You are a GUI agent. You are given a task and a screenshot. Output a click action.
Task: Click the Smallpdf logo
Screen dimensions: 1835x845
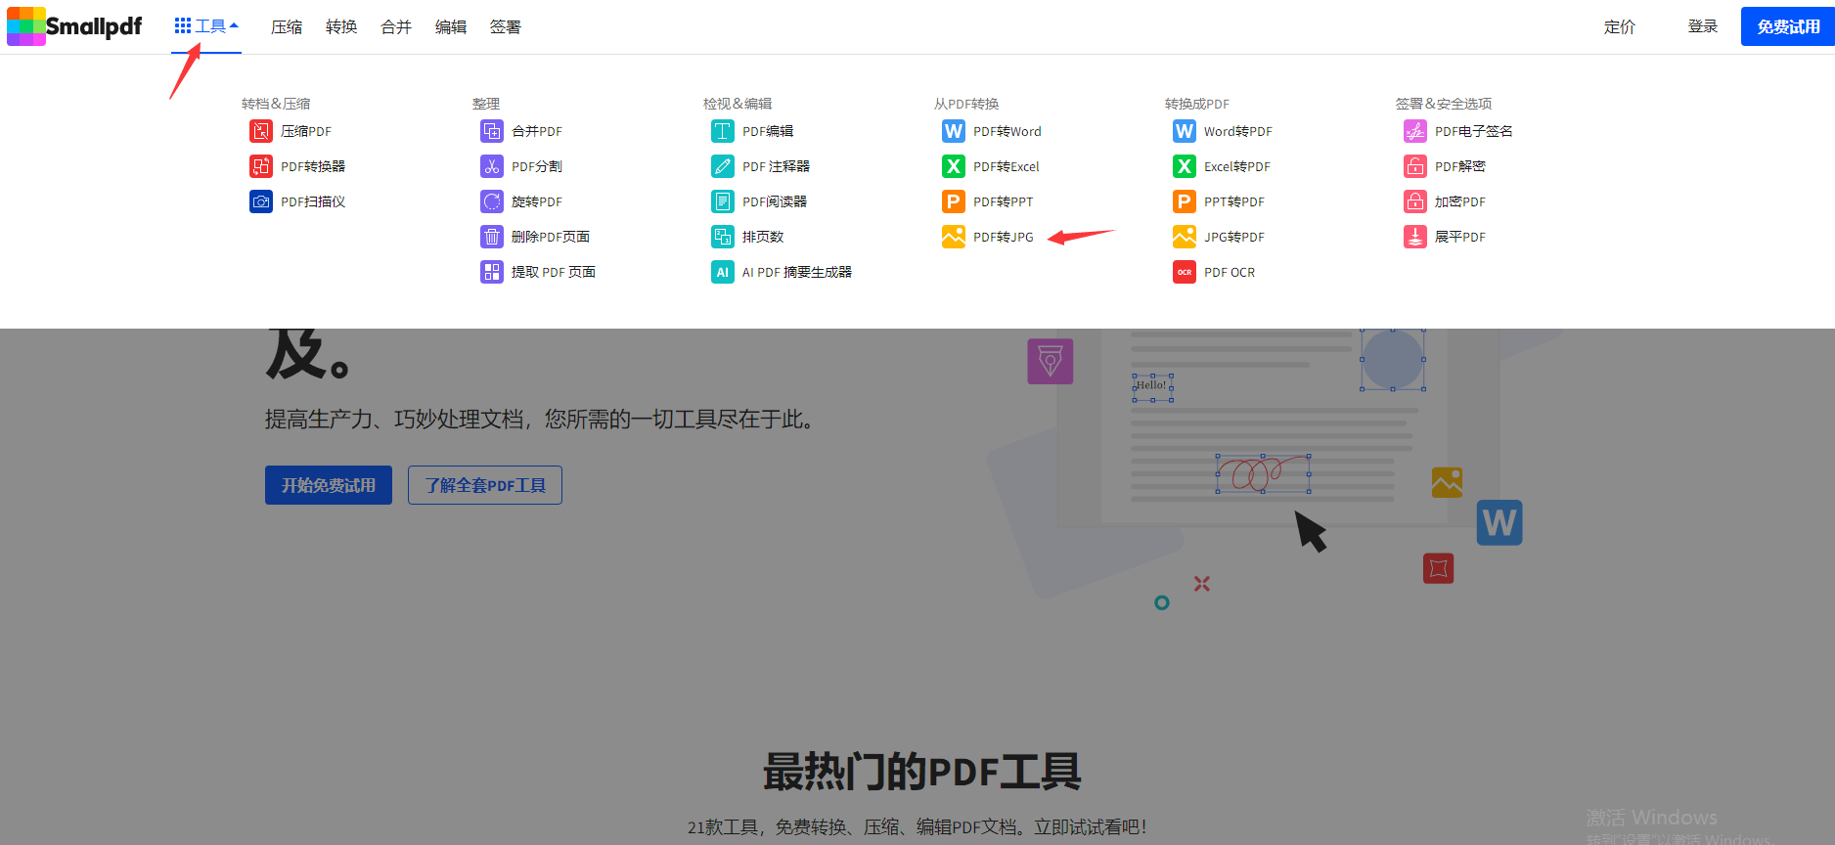coord(74,26)
